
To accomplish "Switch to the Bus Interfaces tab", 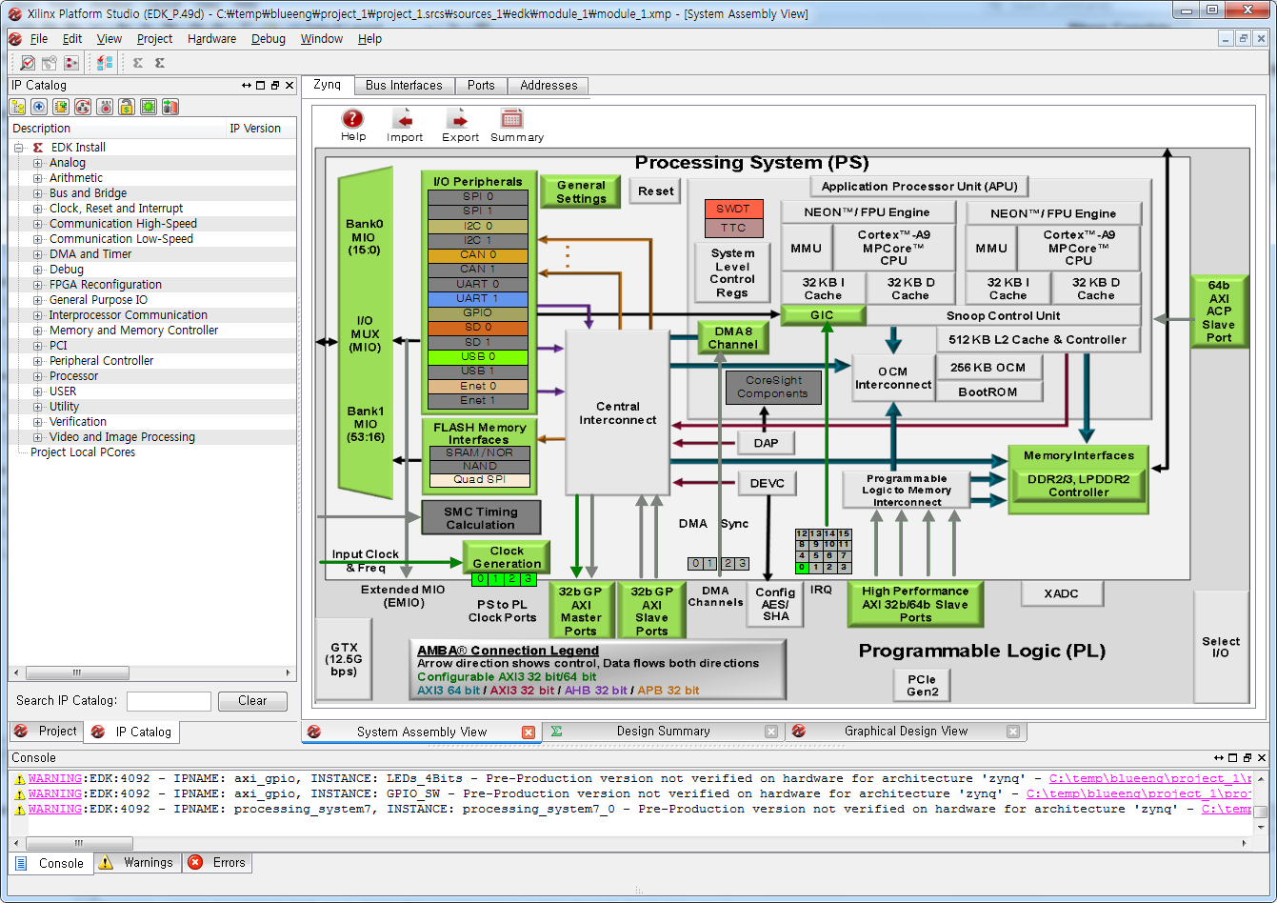I will [404, 86].
